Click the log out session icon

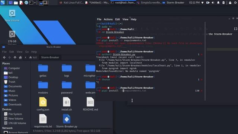[236, 3]
